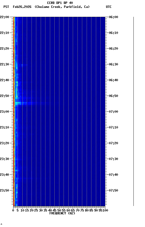Click the 70 Hz frequency axis label
The height and width of the screenshot is (227, 145).
[77, 210]
